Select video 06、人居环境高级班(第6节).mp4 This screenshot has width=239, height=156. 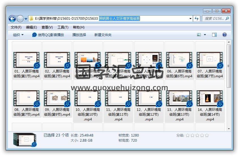pos(179,60)
